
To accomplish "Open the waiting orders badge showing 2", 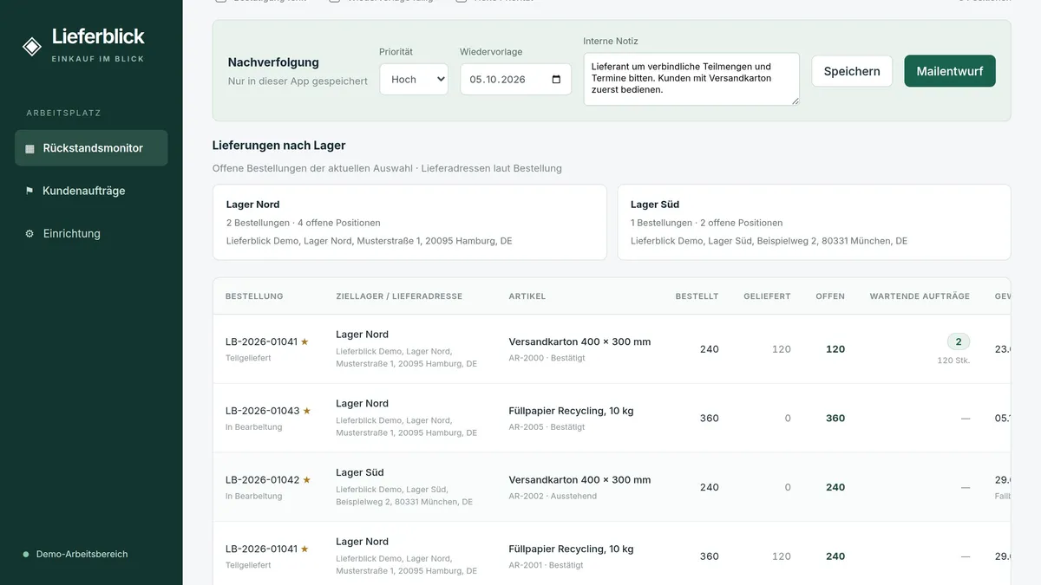I will (x=959, y=341).
